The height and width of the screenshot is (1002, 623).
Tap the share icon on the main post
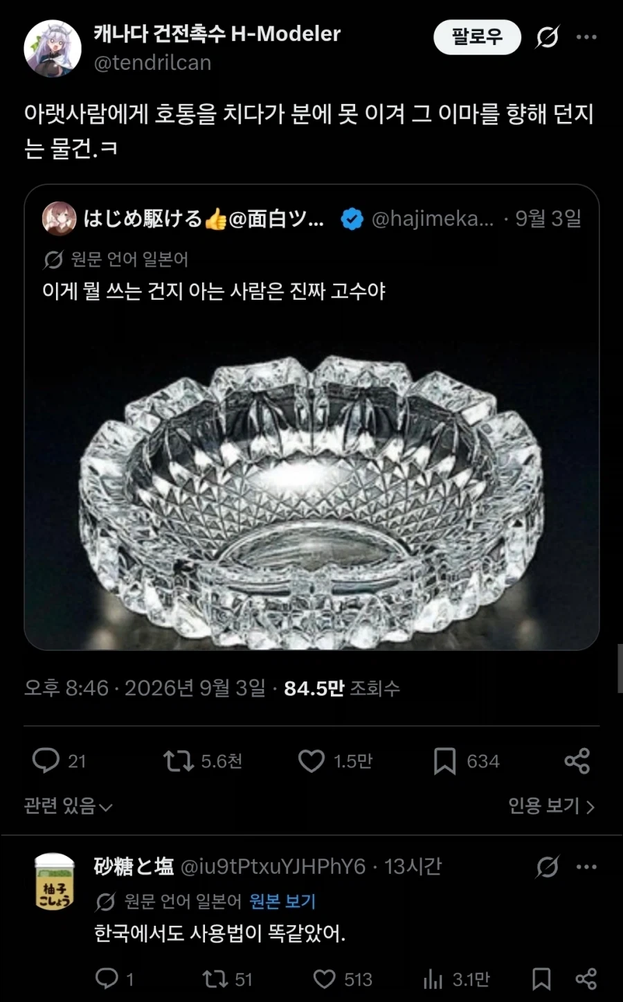coord(577,761)
